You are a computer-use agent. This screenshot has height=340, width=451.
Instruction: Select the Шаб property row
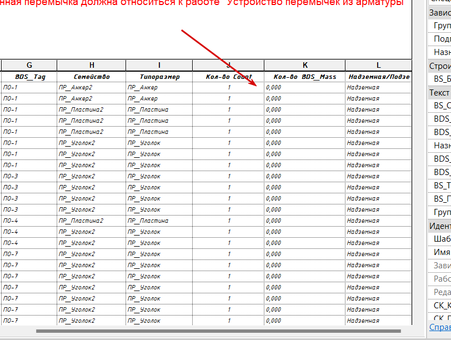tap(439, 239)
